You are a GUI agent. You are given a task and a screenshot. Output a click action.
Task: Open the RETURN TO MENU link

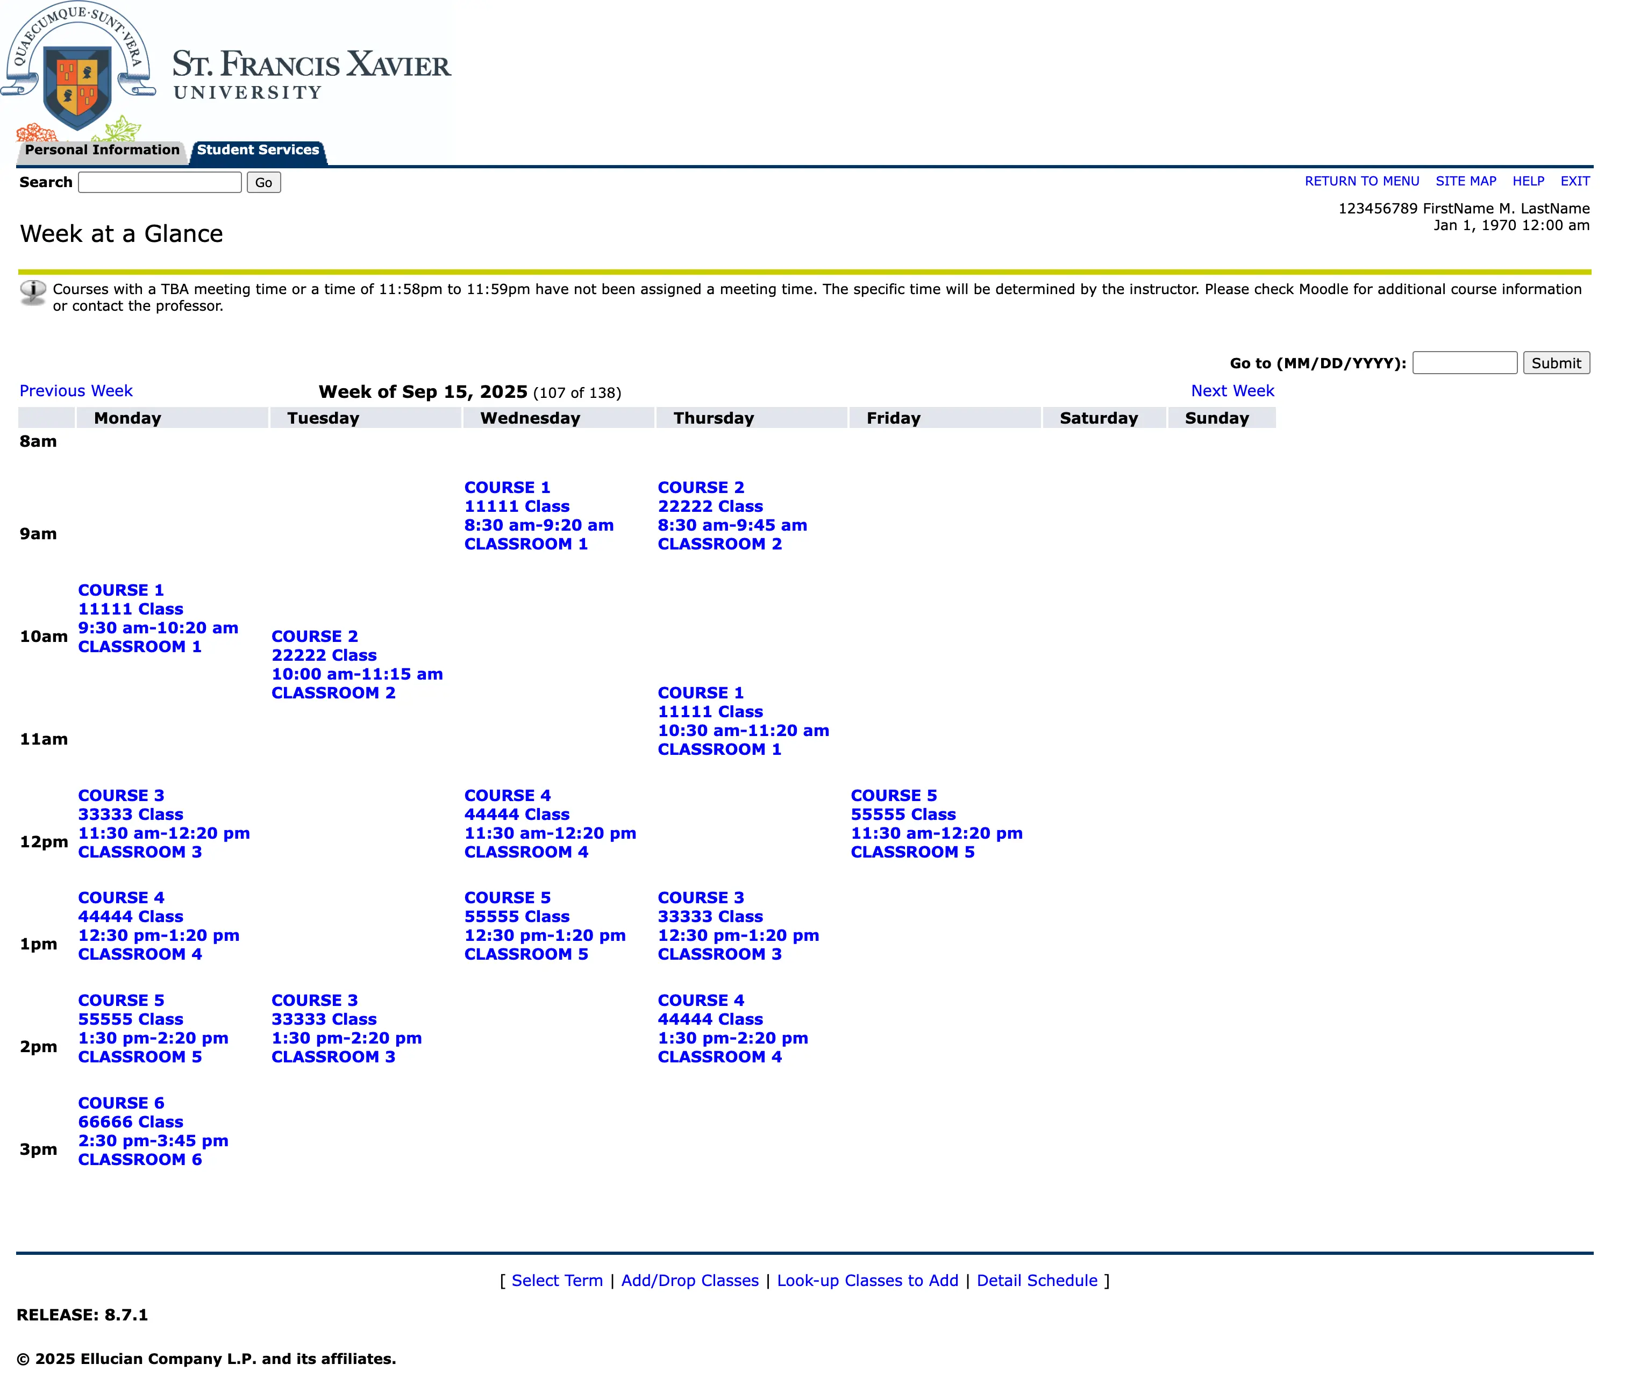pyautogui.click(x=1361, y=181)
